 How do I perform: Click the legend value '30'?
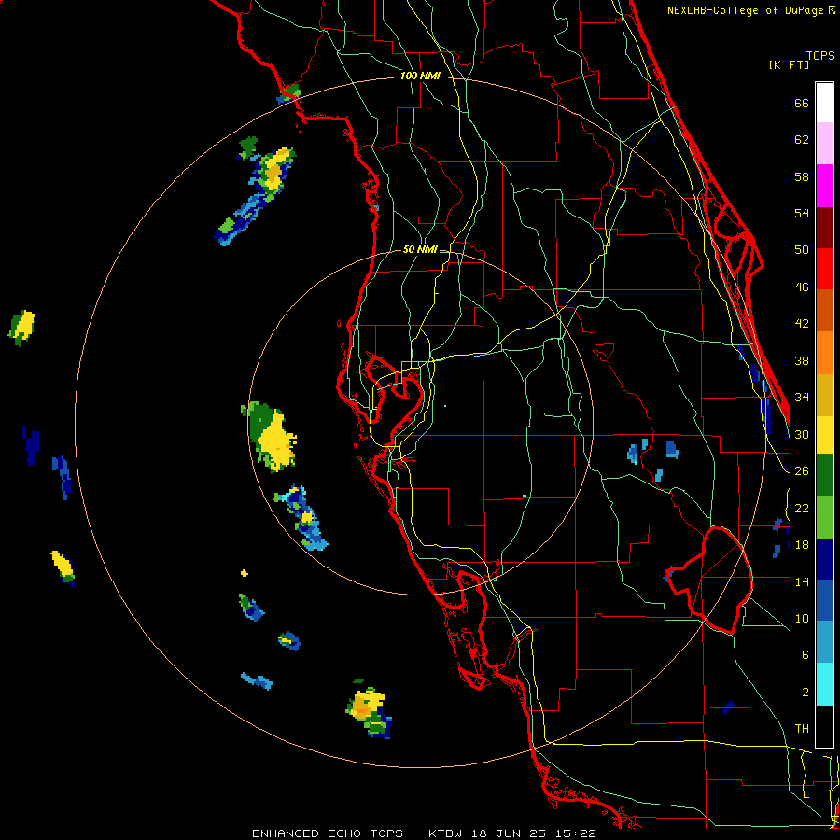[802, 434]
